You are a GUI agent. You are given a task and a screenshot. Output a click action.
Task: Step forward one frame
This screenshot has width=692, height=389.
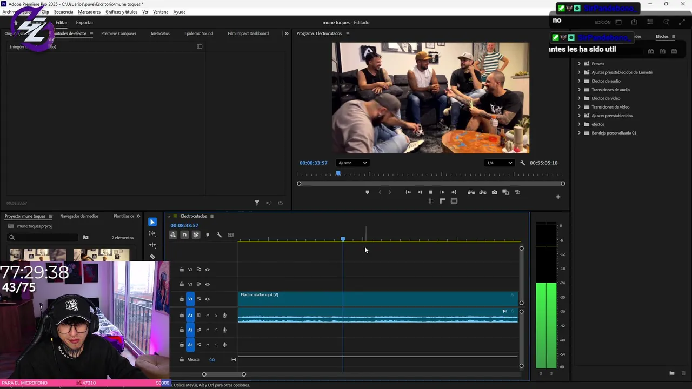click(442, 192)
